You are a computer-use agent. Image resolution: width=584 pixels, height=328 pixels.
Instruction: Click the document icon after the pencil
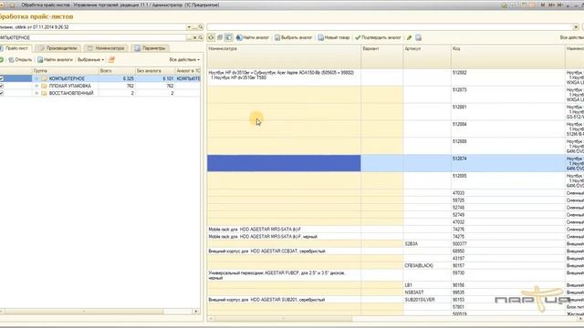coord(418,37)
